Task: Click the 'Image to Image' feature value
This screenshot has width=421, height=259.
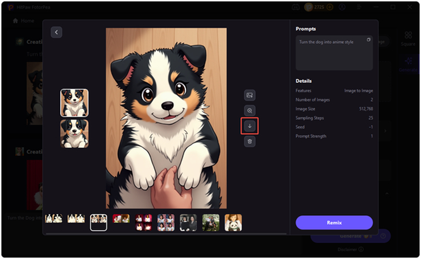Action: [359, 91]
